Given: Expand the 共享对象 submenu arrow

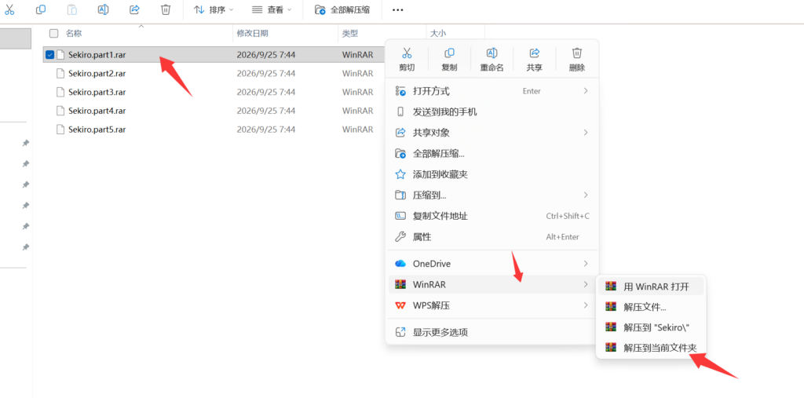Looking at the screenshot, I should coord(586,133).
